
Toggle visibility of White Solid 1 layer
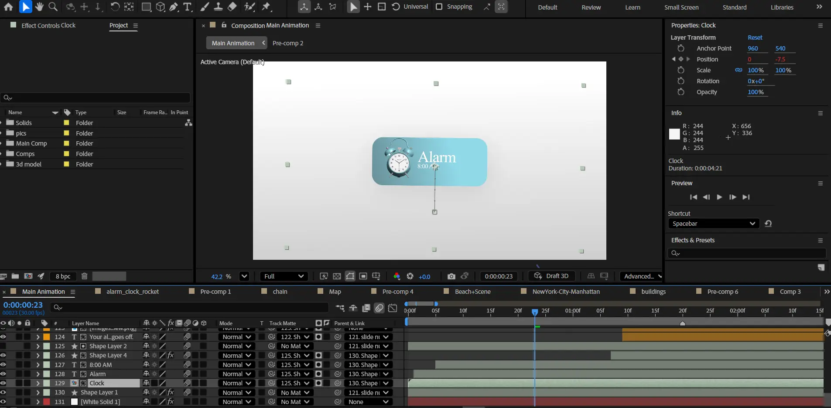point(3,402)
